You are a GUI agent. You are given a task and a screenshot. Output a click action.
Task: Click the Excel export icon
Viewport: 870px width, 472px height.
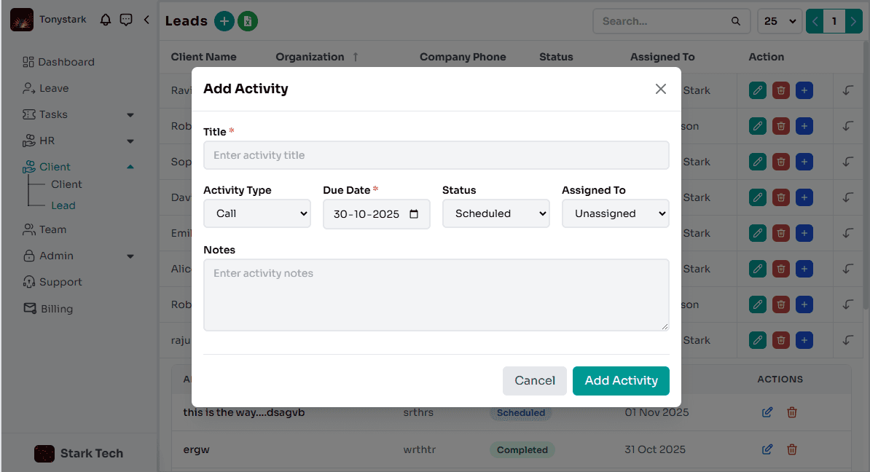pos(248,22)
